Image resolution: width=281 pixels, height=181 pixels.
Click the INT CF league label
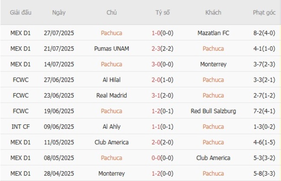[21, 127]
